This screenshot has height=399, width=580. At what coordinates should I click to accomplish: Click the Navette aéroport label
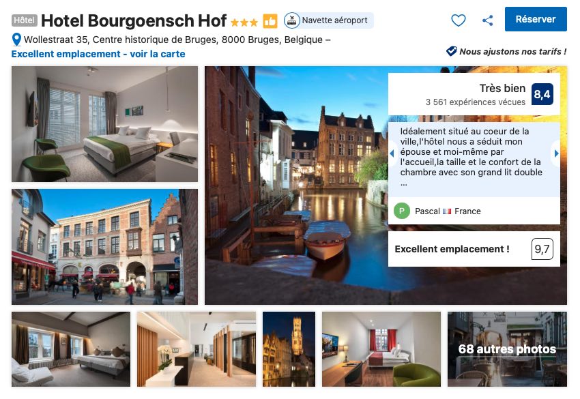tap(335, 20)
